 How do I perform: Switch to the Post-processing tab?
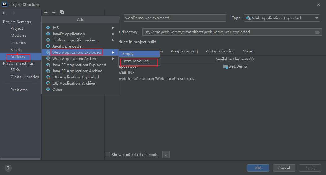[x=220, y=51]
